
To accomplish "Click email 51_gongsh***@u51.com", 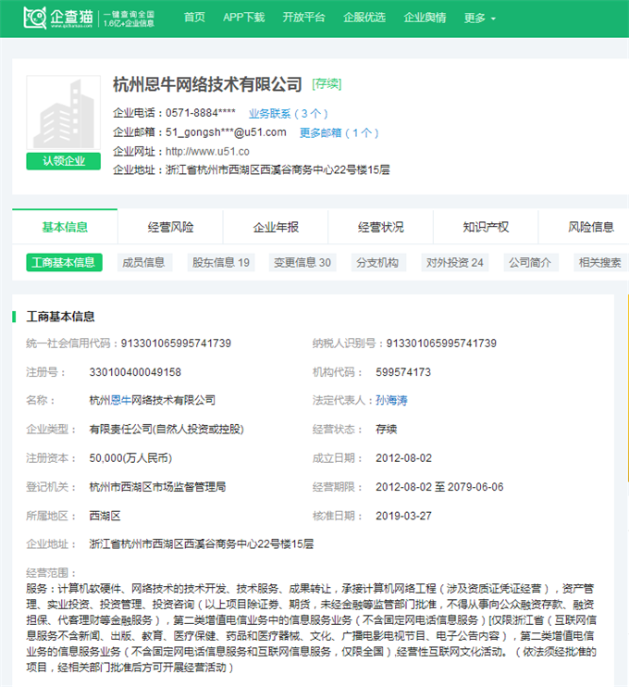I will (226, 132).
